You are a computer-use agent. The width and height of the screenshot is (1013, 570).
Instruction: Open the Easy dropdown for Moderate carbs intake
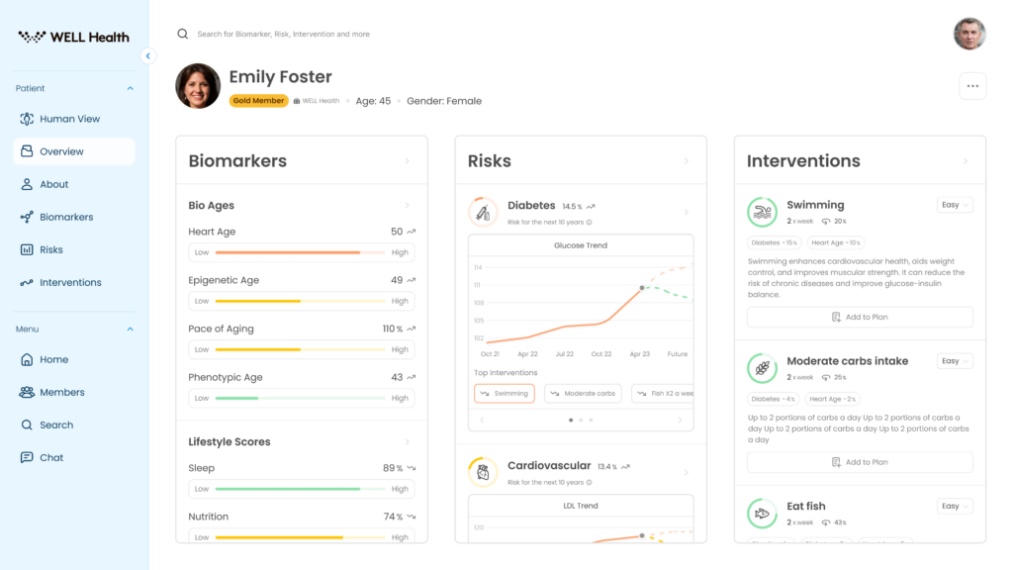(955, 361)
